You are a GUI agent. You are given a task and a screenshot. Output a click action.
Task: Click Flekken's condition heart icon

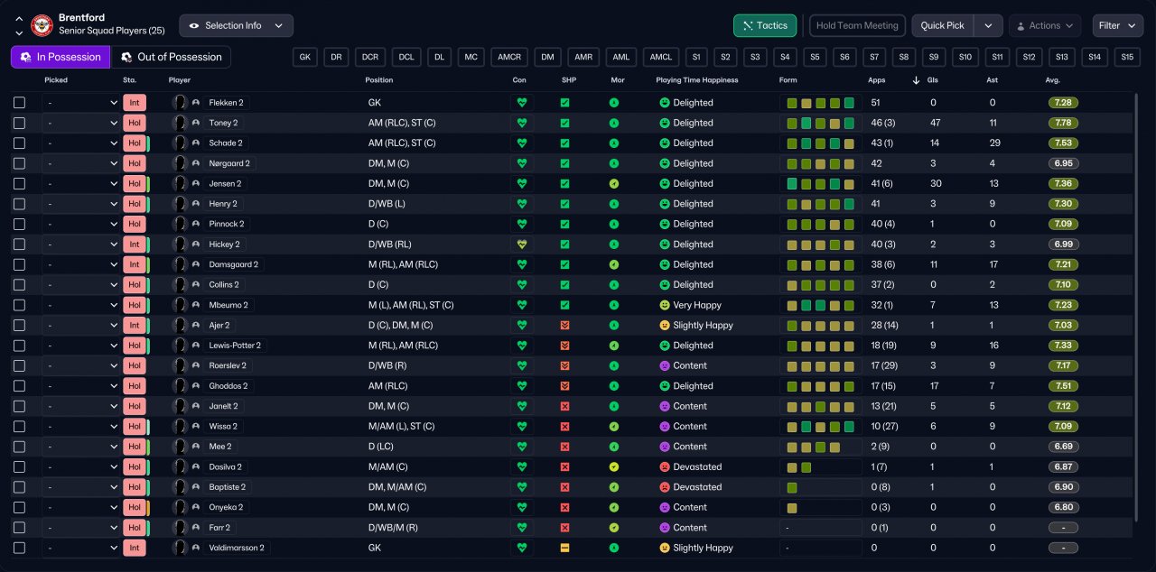[x=521, y=103]
